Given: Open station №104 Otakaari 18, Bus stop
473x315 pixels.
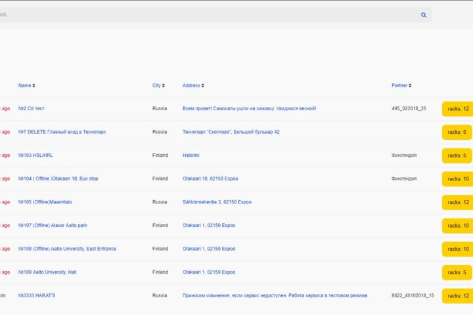Looking at the screenshot, I should (58, 178).
